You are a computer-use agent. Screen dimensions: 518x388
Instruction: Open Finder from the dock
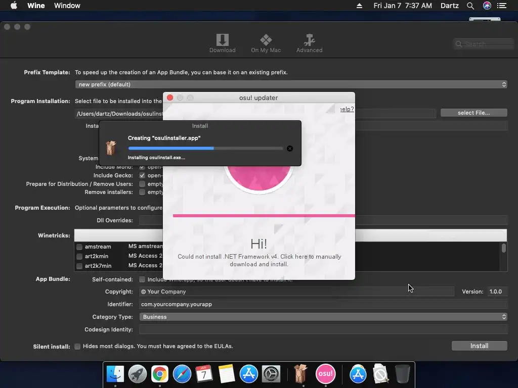pyautogui.click(x=115, y=374)
